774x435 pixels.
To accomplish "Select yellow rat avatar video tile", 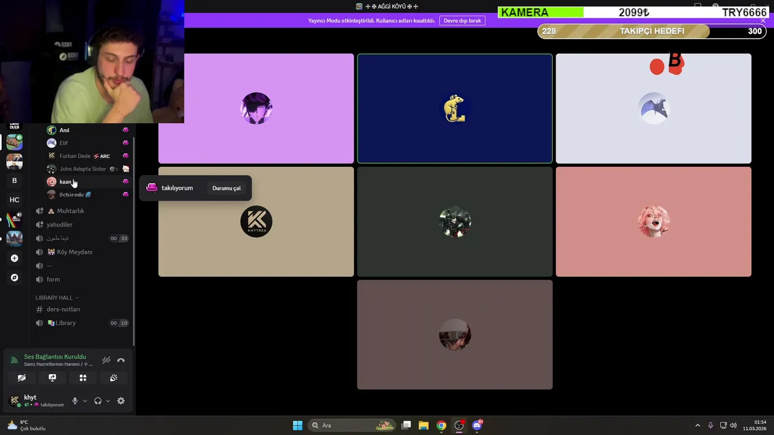I will [455, 109].
